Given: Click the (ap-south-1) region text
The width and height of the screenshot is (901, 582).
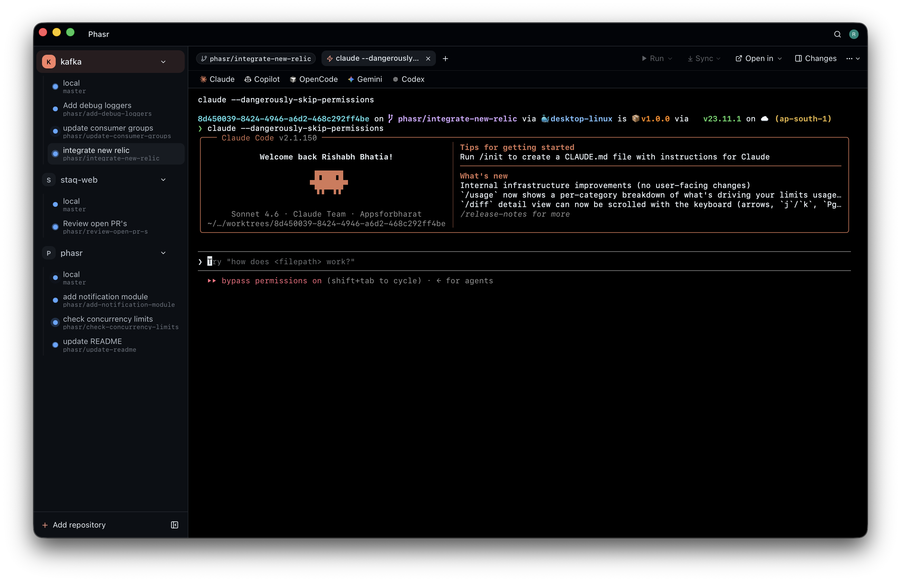Looking at the screenshot, I should coord(803,119).
